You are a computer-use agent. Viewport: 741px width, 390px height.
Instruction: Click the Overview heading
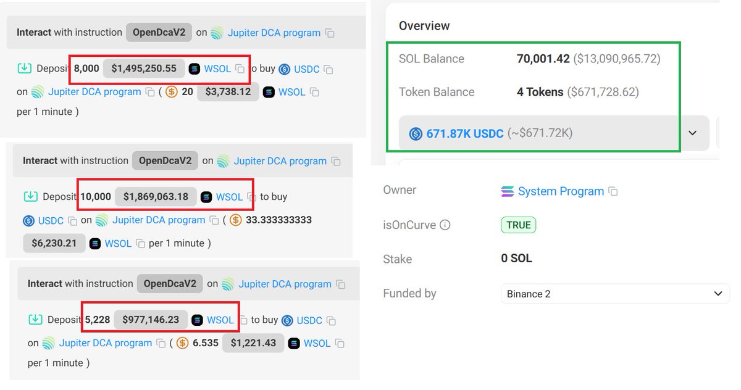coord(424,26)
